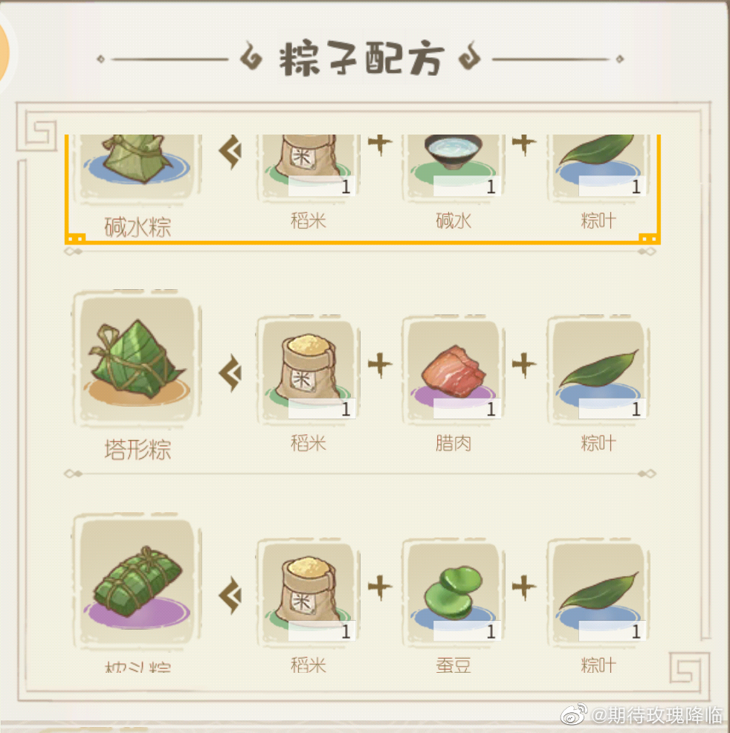Click the 稻米 sack in the bottom recipe
730x733 pixels.
309,592
